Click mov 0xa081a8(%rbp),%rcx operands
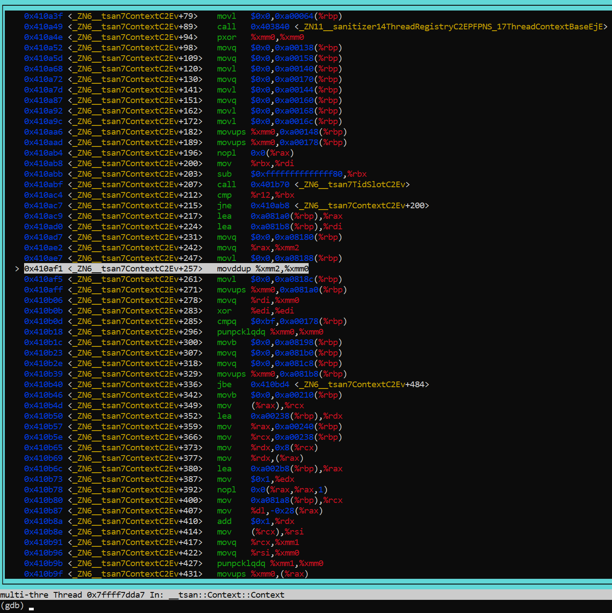 click(x=296, y=500)
